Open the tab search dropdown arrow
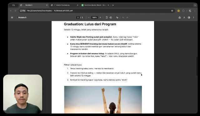200x116 pixels. (x=195, y=5)
